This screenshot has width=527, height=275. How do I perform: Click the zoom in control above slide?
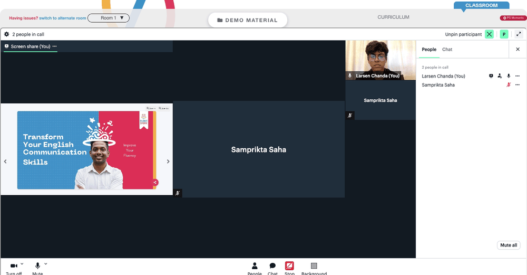click(151, 108)
